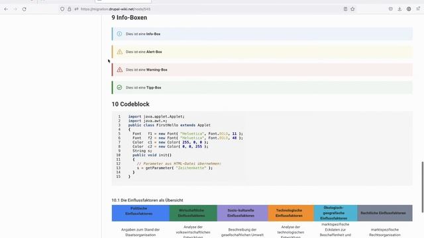The image size is (424, 238).
Task: Click 'marktspezifische Rechtsorganisation' cell
Action: 384,232
